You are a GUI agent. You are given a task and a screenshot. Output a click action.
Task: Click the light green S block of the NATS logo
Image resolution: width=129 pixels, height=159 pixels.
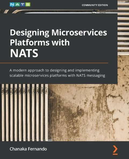(28, 5)
